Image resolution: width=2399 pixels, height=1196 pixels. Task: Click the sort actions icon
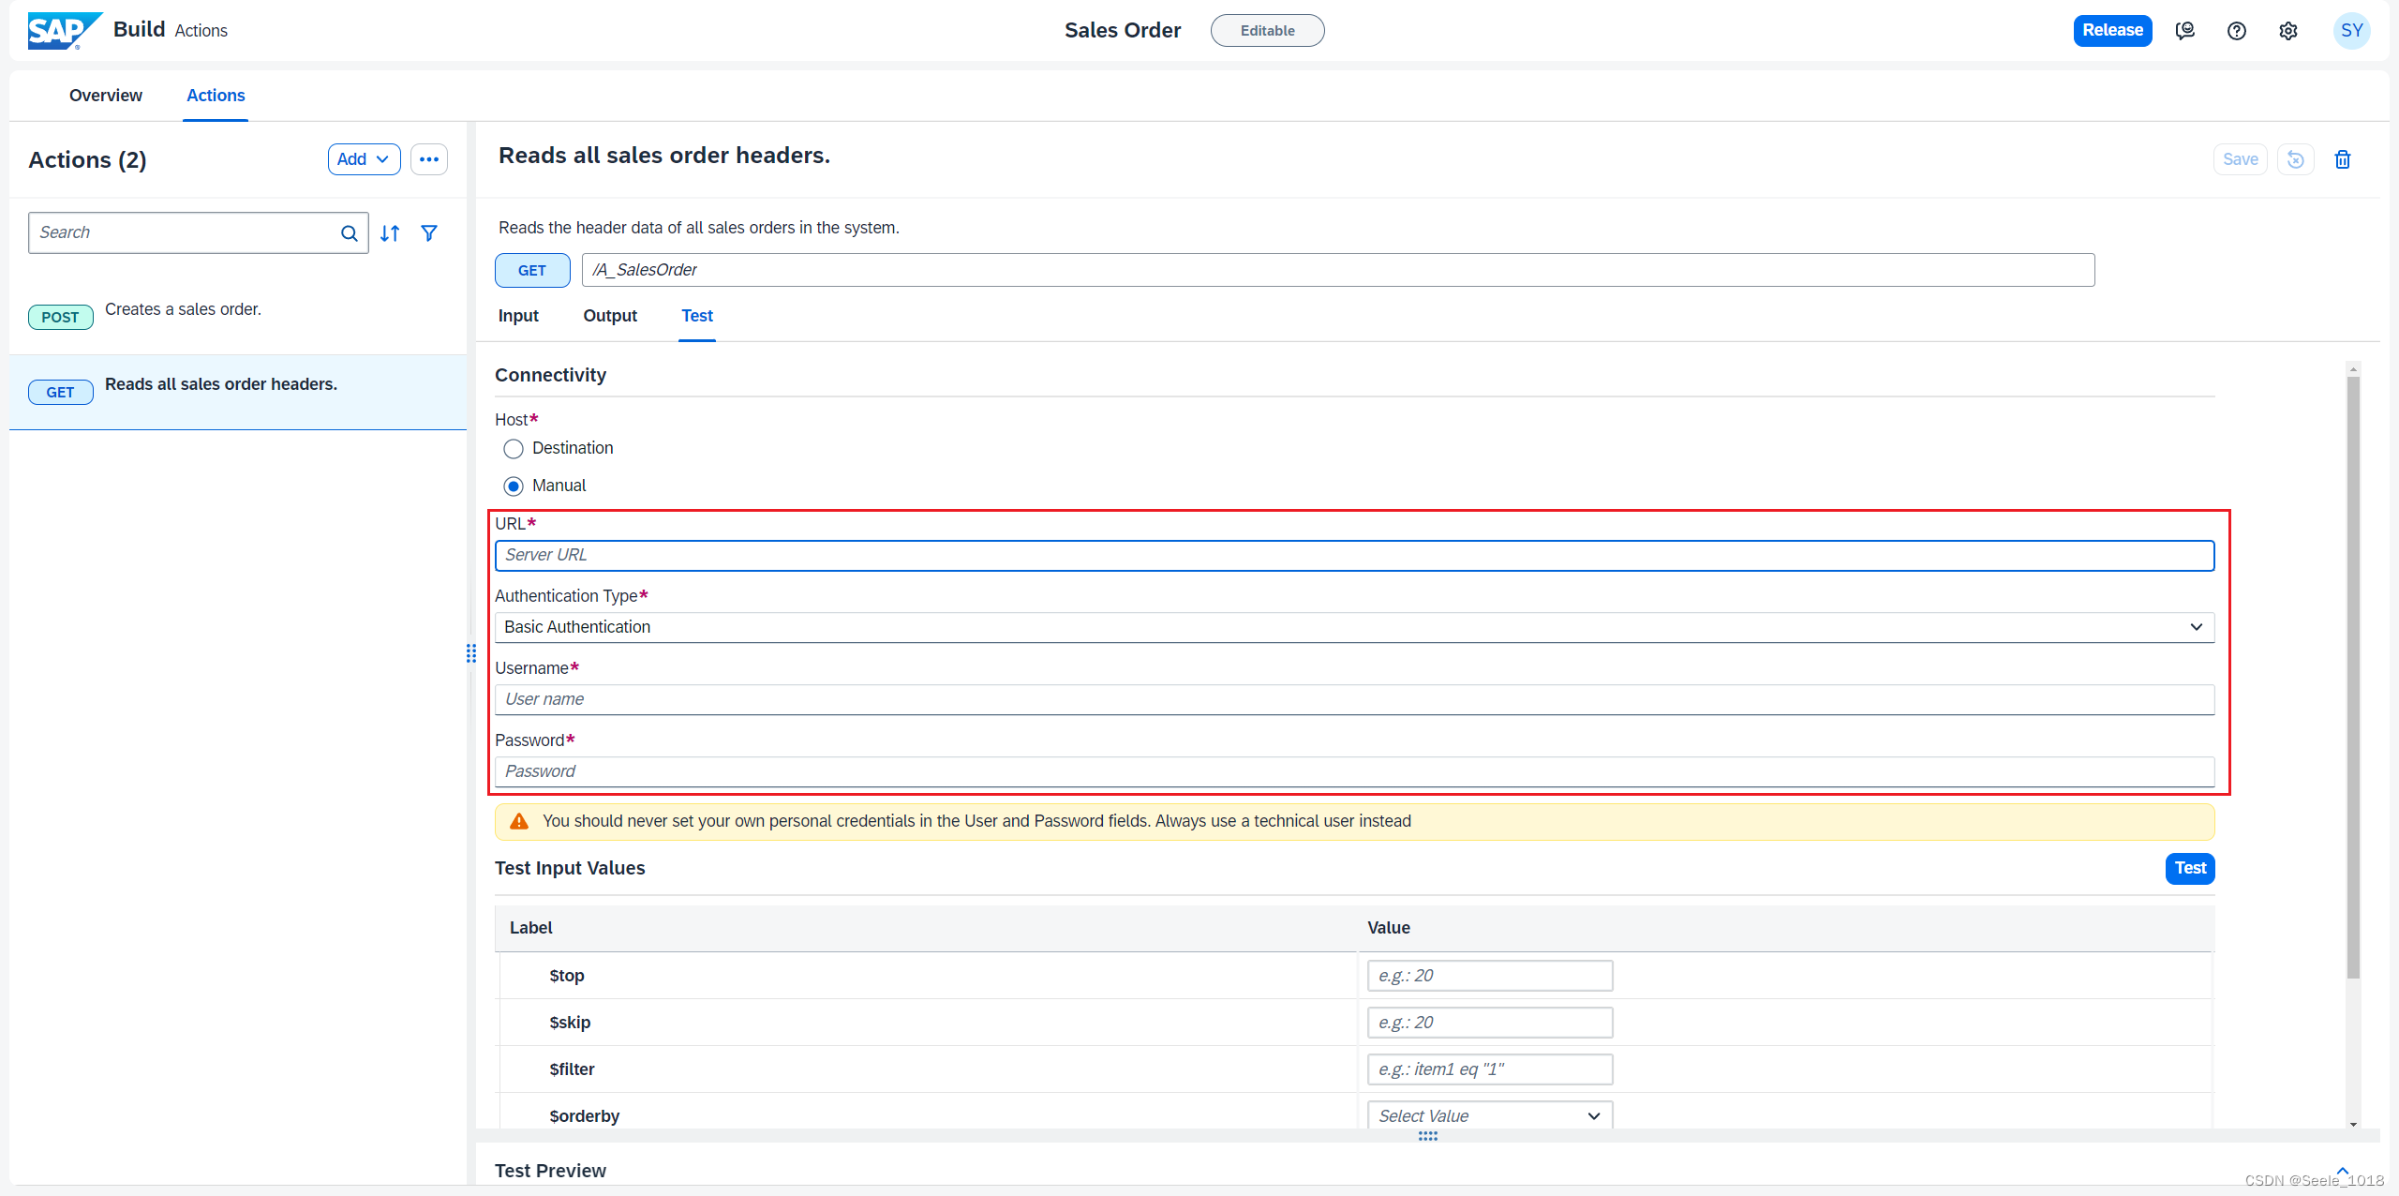tap(390, 233)
